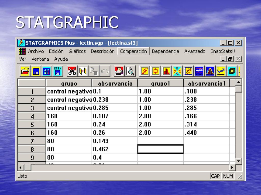Click control negativo cell in row 2
Screen dimensions: 261x195
(69, 100)
